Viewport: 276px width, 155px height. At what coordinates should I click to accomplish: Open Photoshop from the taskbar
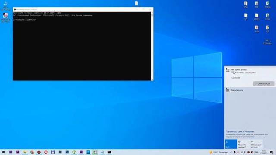pyautogui.click(x=67, y=152)
